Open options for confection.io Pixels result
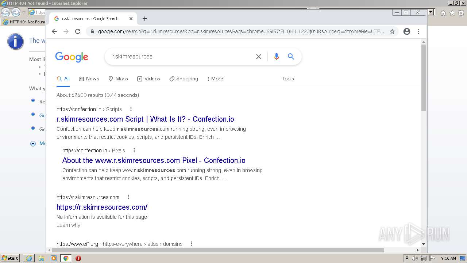Viewport: 467px width, 263px height. tap(134, 150)
